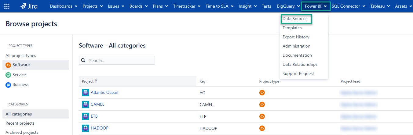The width and height of the screenshot is (413, 135).
Task: Expand the Dashboards dropdown menu
Action: click(x=64, y=6)
